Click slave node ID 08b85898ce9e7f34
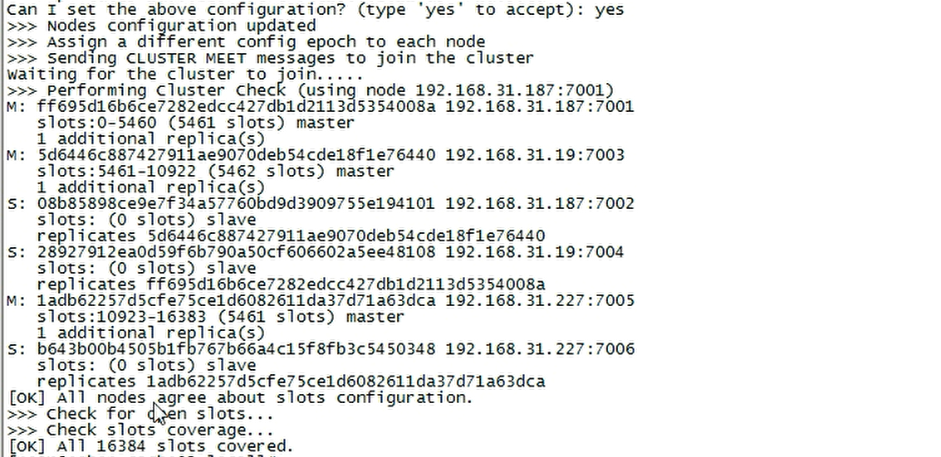 click(236, 204)
